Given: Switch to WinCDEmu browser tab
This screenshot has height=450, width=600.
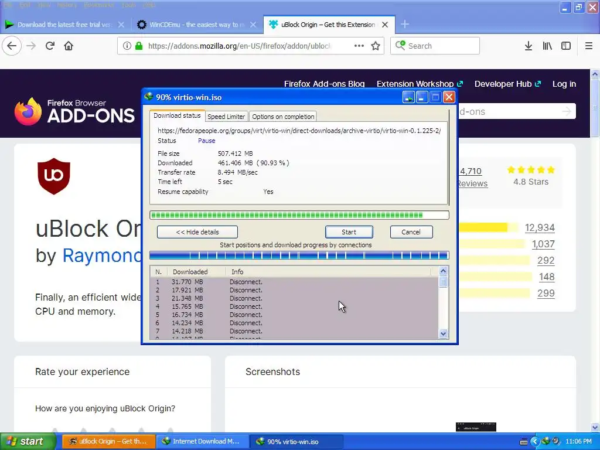Looking at the screenshot, I should (197, 25).
